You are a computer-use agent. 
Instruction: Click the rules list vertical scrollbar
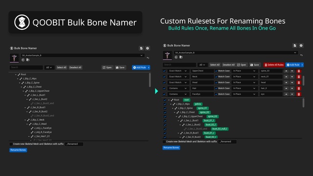coord(303,80)
